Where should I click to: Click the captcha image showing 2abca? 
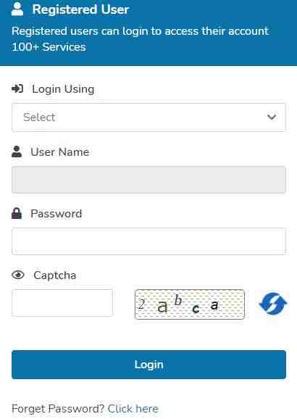(x=190, y=304)
